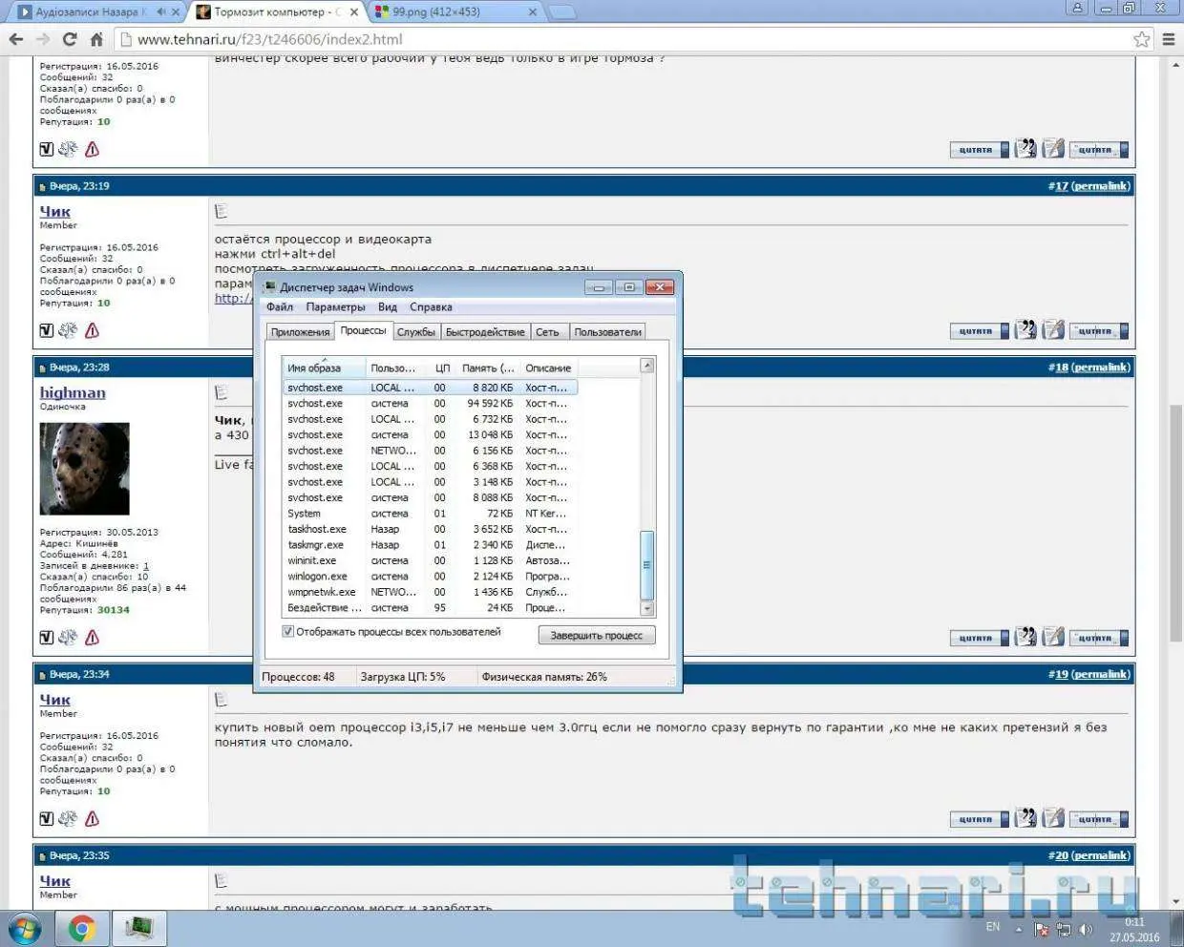Sort by Имя образа column header

pos(324,368)
